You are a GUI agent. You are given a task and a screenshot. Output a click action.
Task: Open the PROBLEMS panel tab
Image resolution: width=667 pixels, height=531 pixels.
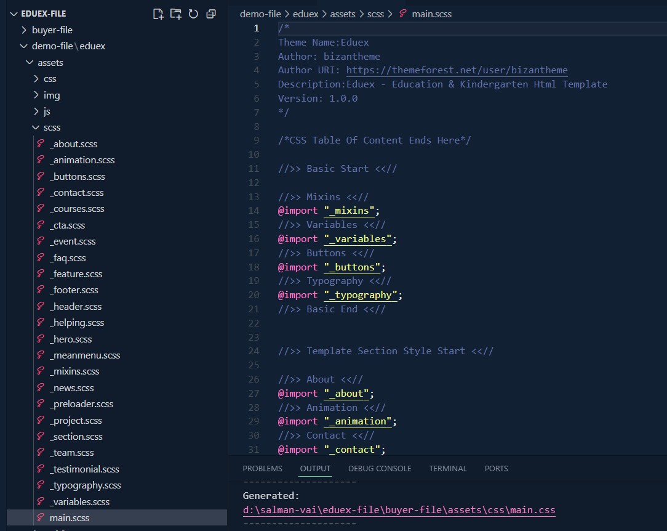click(262, 469)
